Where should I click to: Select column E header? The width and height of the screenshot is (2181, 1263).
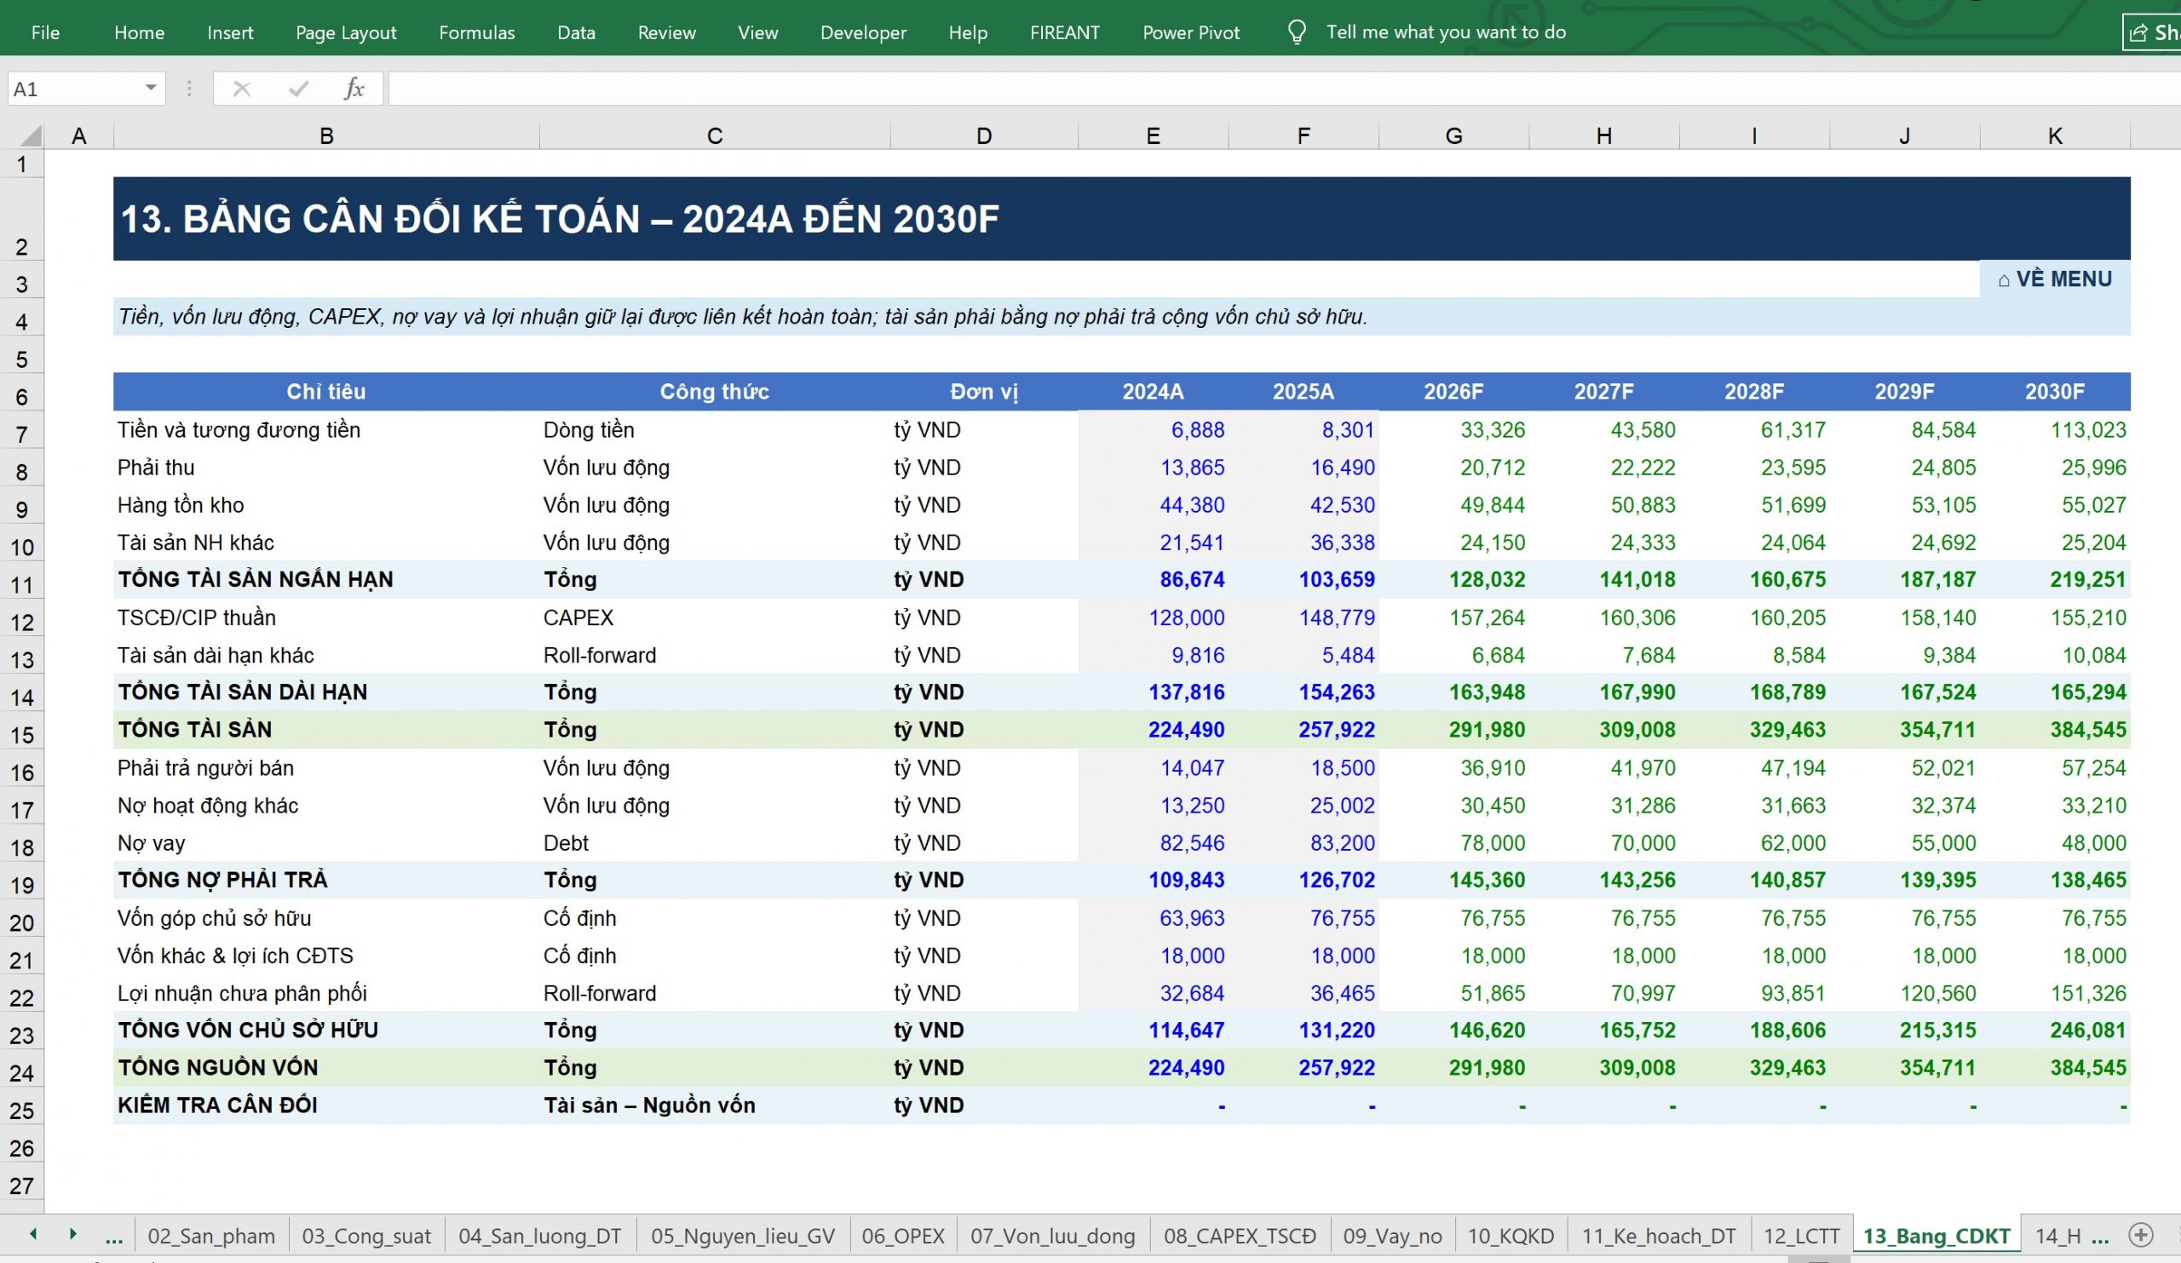(x=1153, y=135)
